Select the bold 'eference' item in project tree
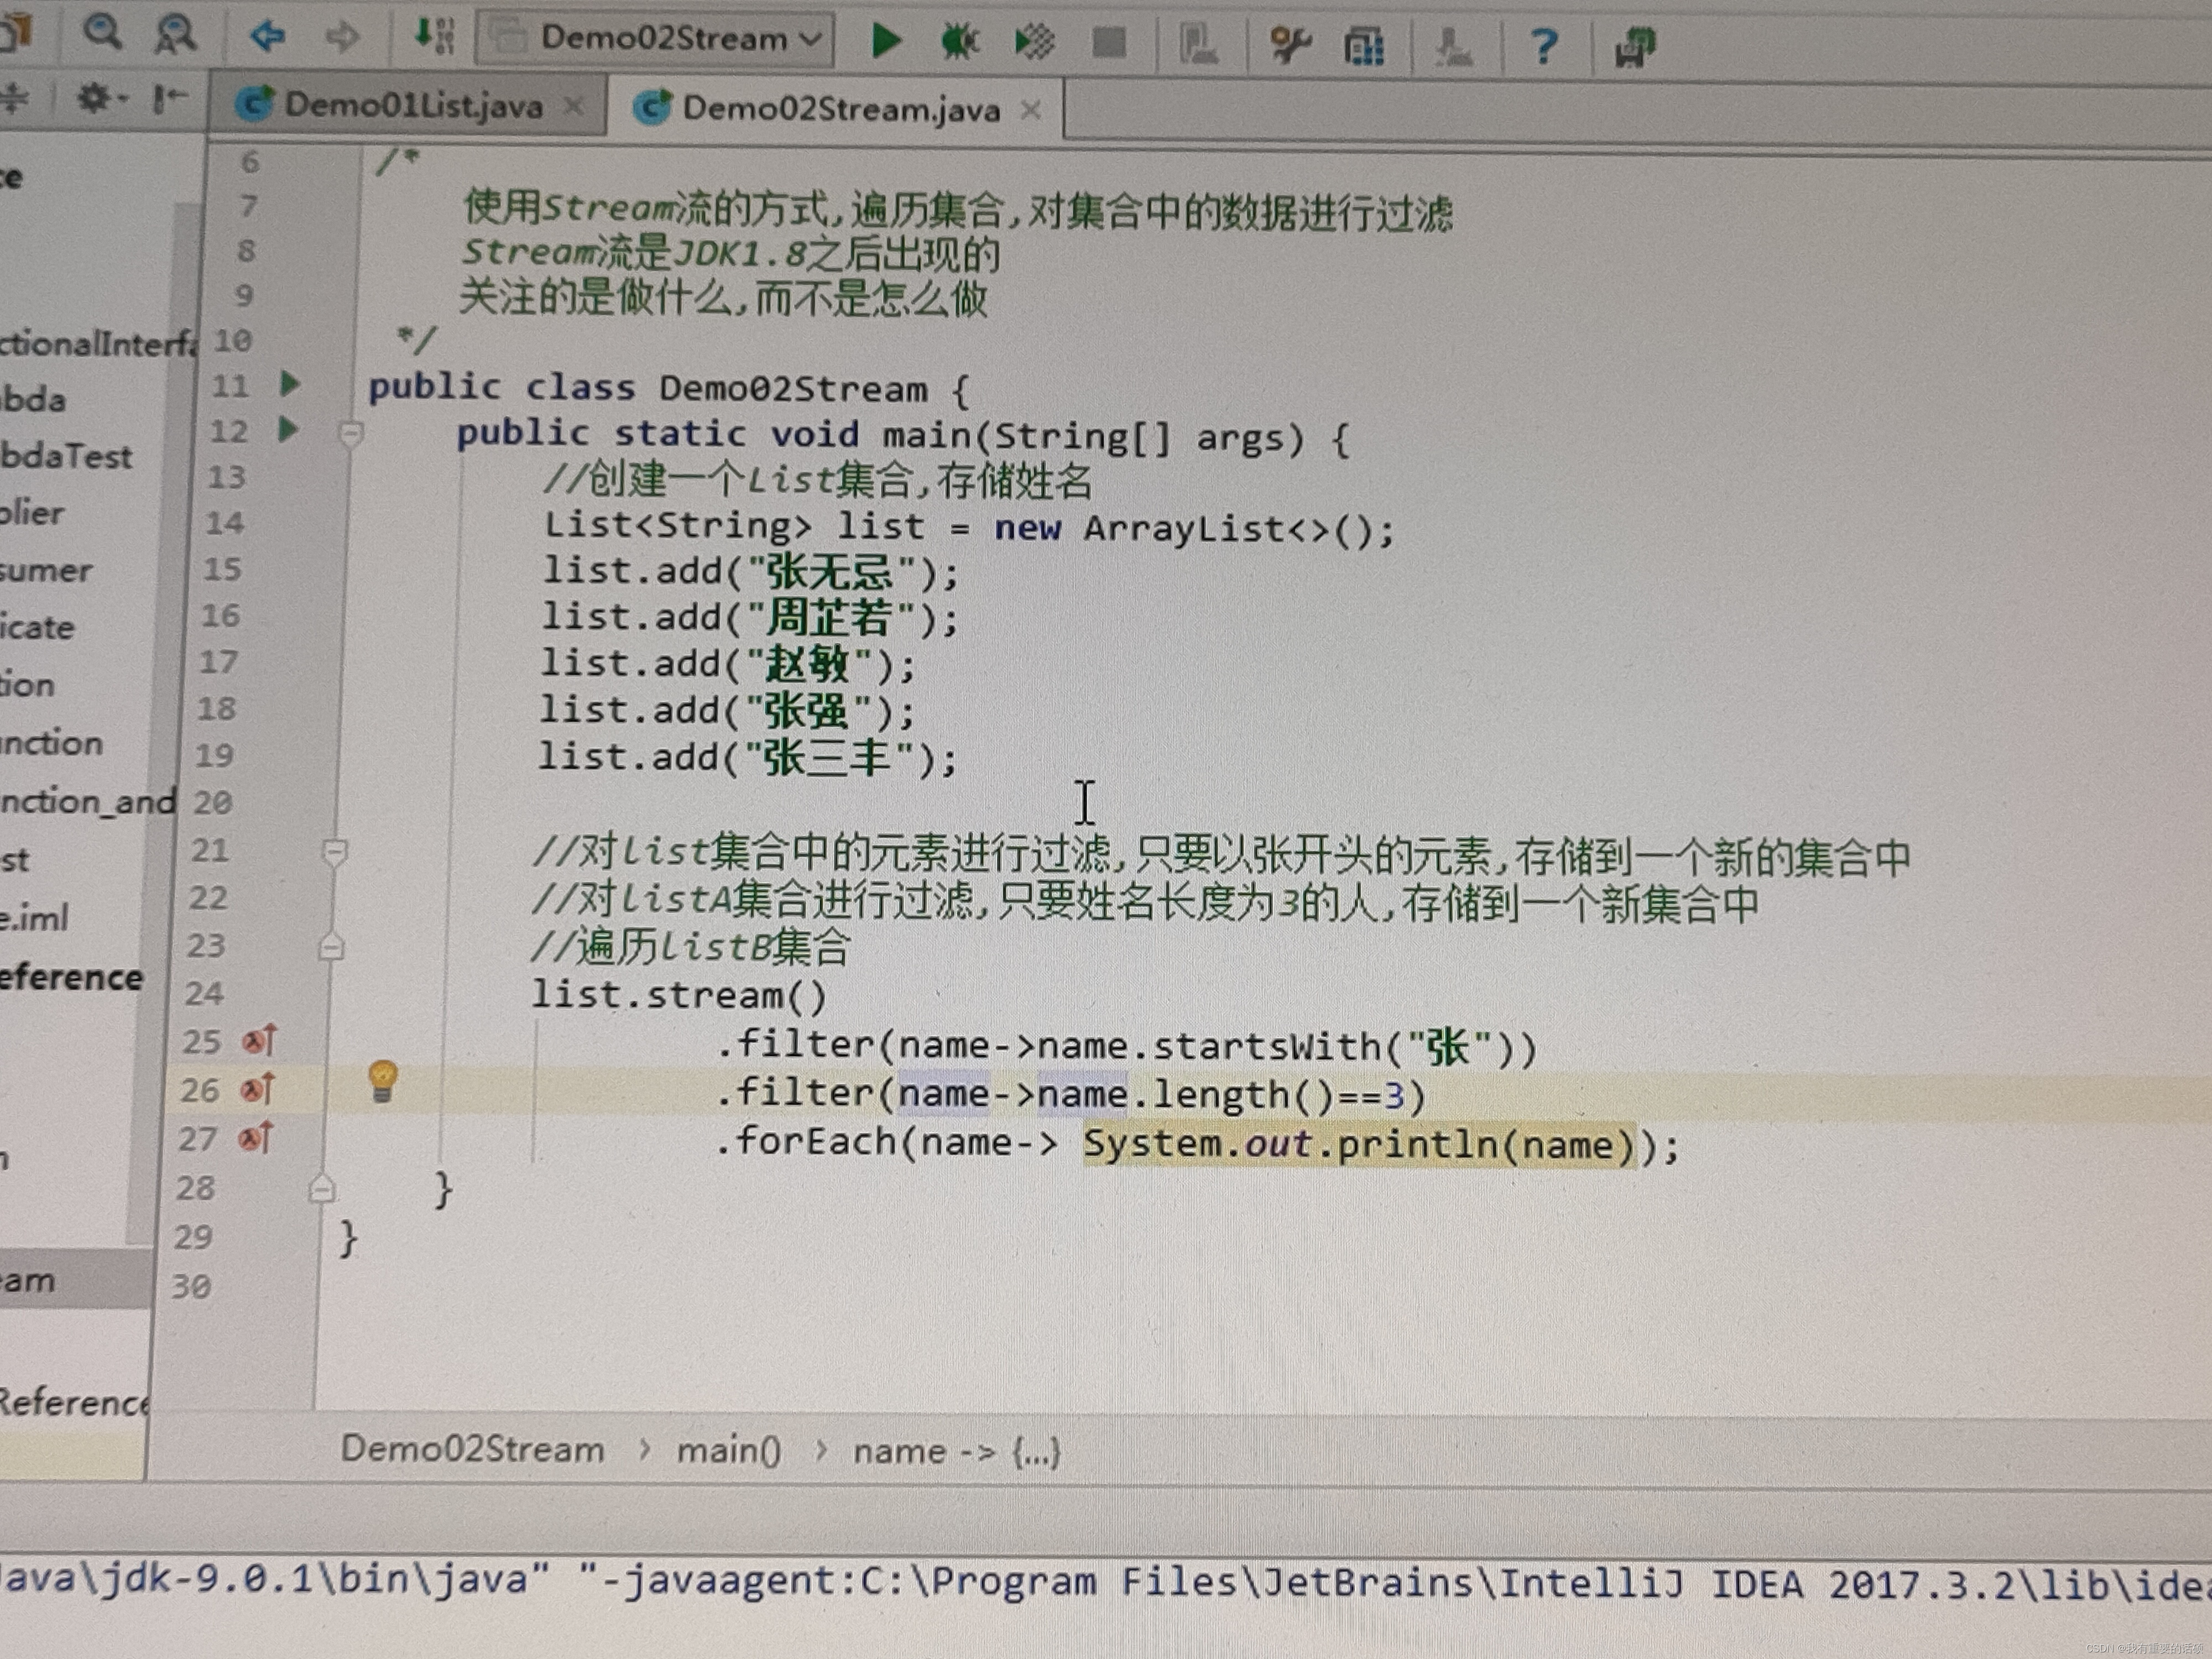Image resolution: width=2212 pixels, height=1659 pixels. [71, 976]
